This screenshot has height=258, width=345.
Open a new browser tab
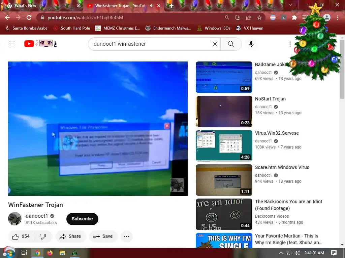[171, 6]
